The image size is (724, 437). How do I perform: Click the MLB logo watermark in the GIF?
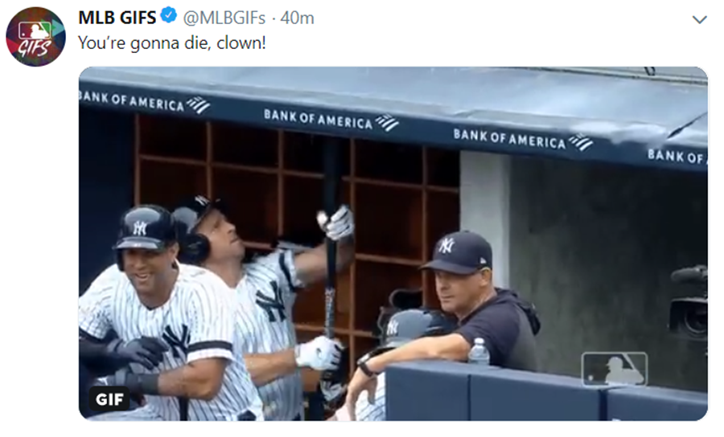point(615,368)
